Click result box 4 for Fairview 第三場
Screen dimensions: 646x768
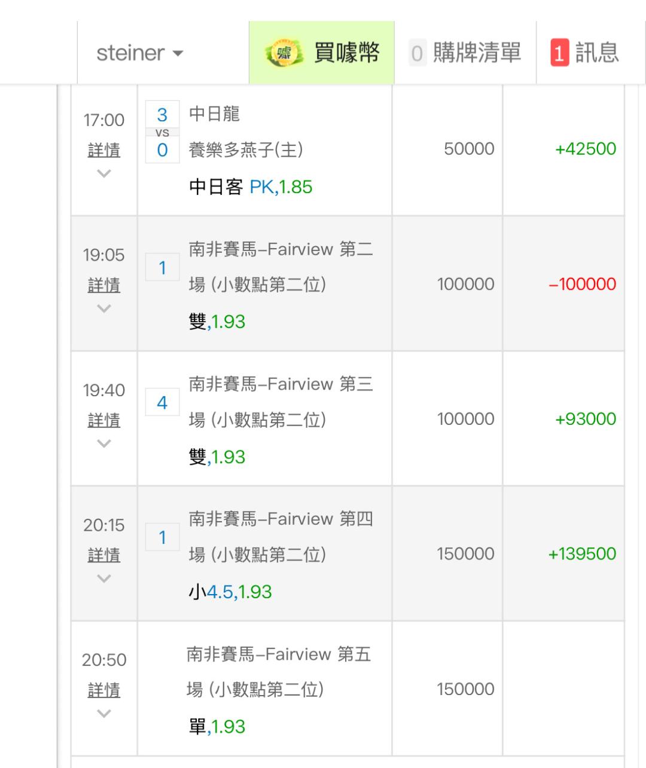[162, 403]
